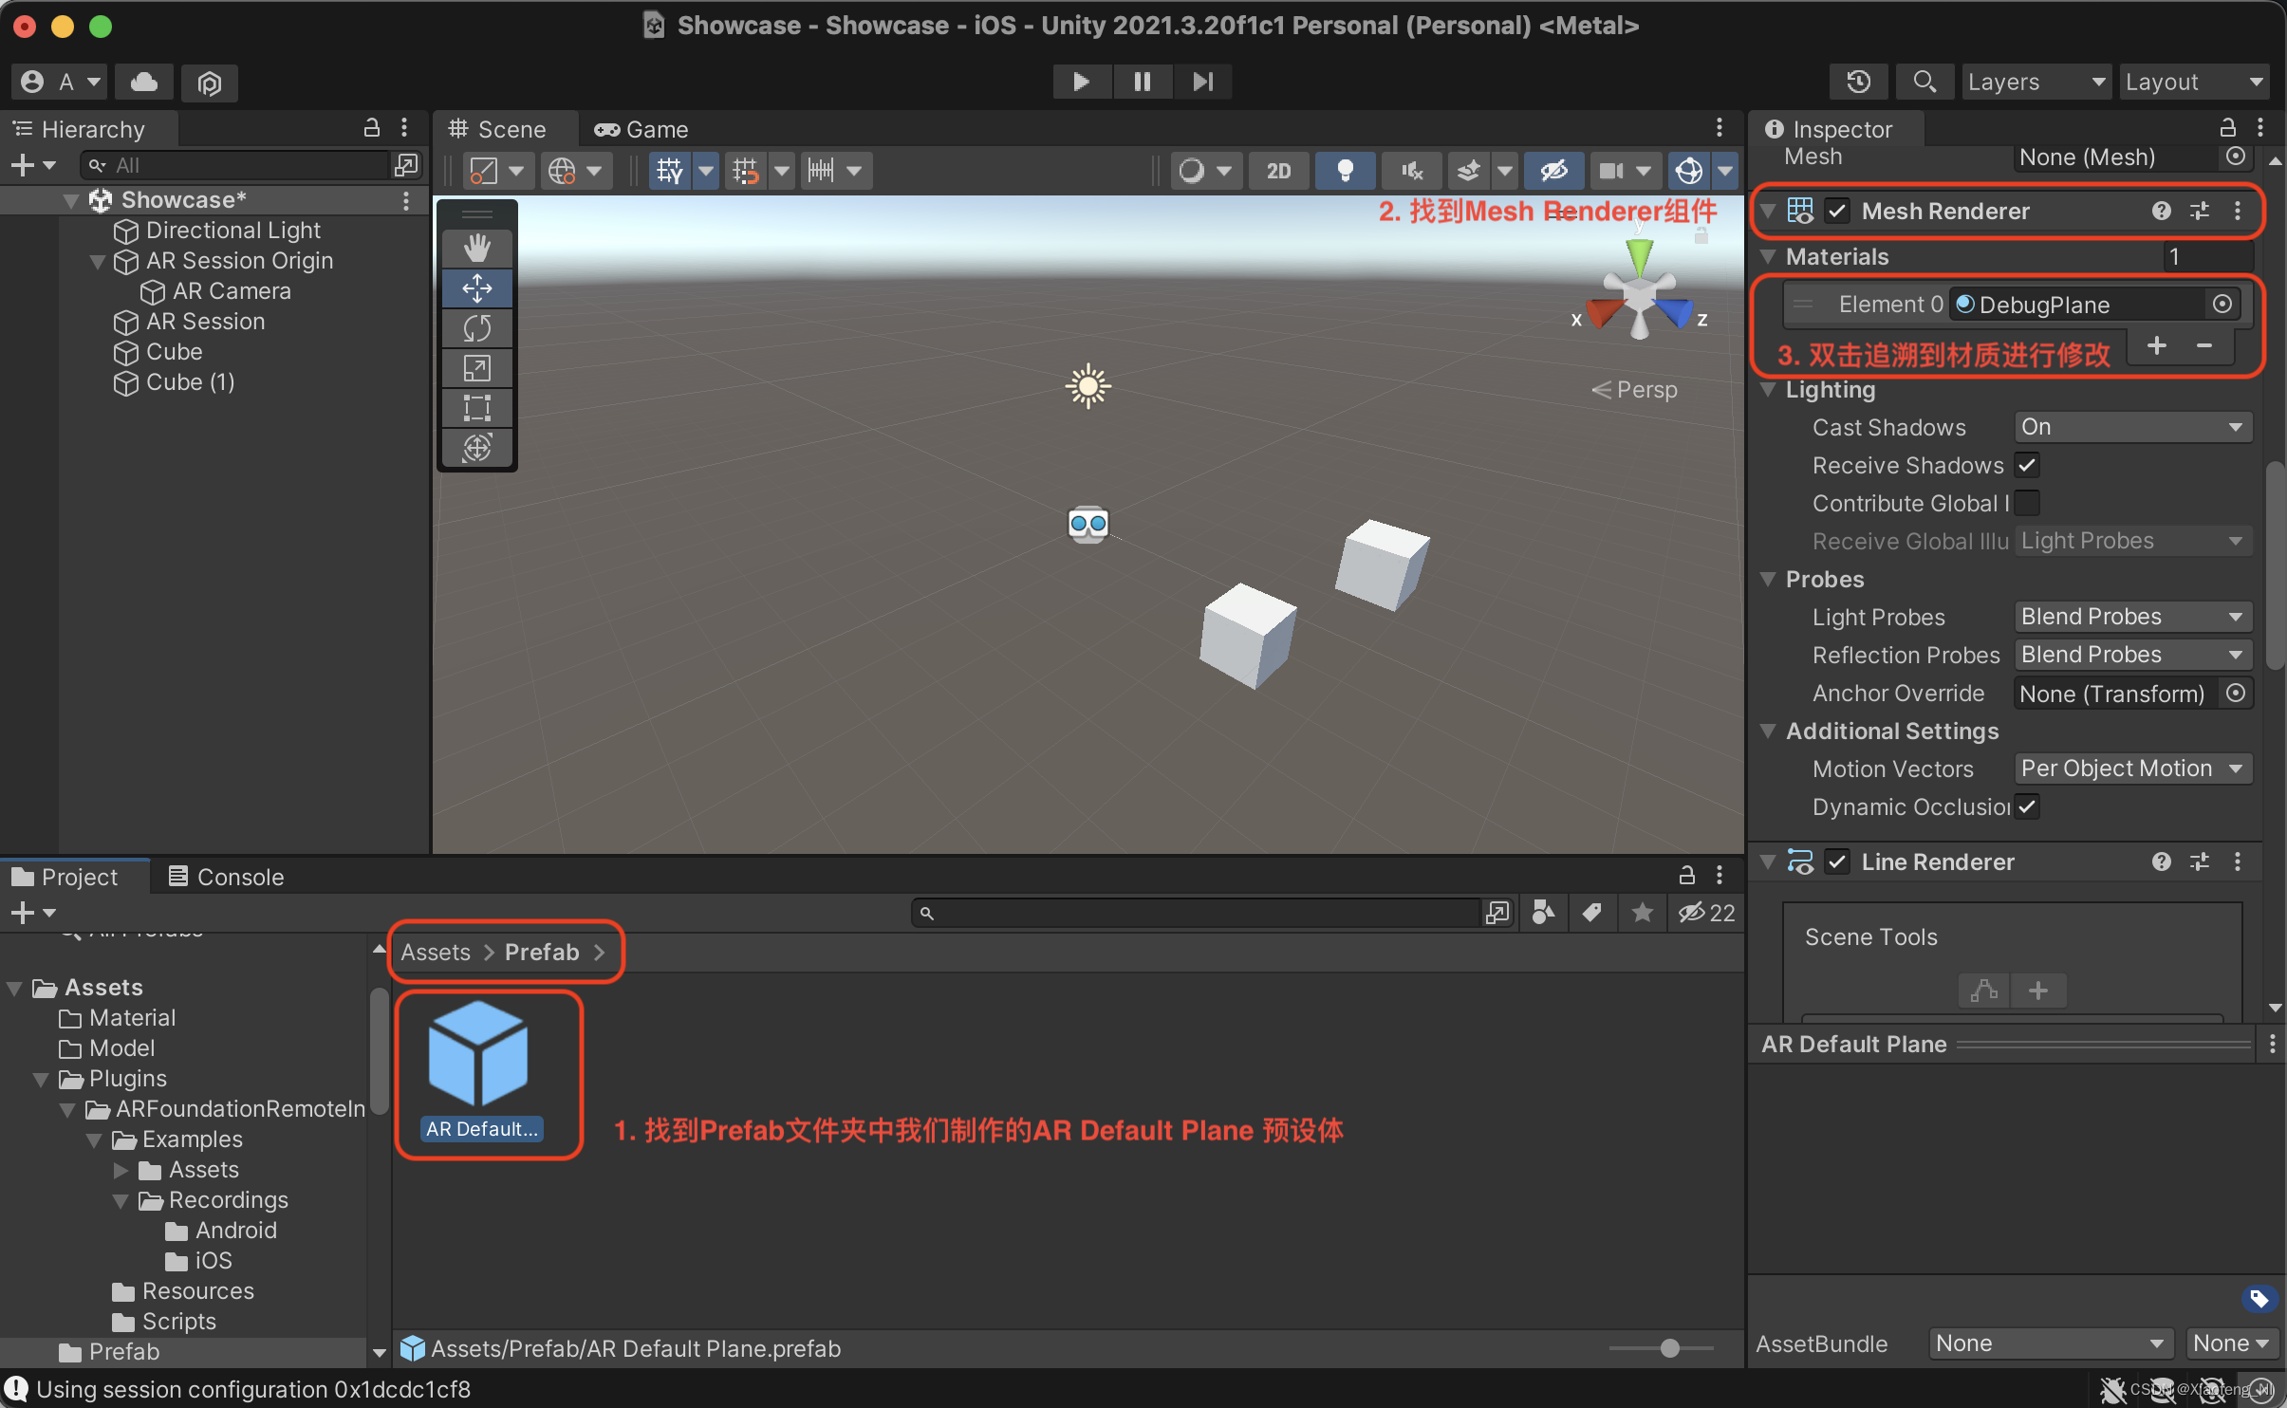Click the search icon in the top toolbar

(x=1924, y=82)
